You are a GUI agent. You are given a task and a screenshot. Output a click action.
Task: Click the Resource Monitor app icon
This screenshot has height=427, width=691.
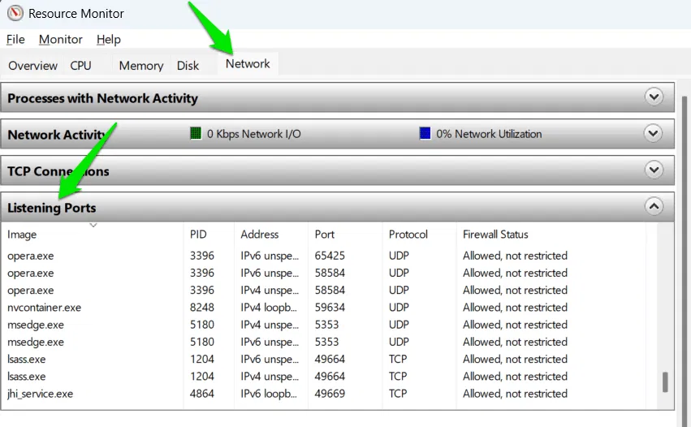[15, 13]
